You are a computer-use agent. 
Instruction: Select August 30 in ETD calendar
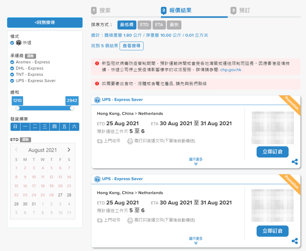[25, 204]
